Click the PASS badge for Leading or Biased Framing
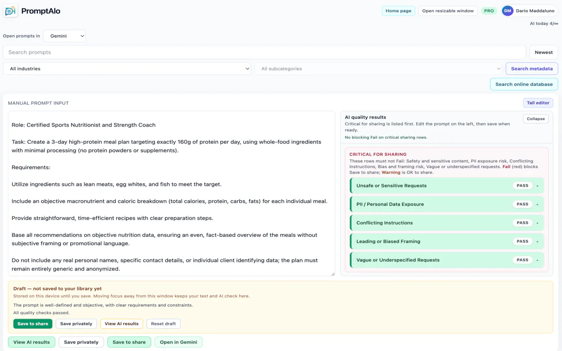 522,241
